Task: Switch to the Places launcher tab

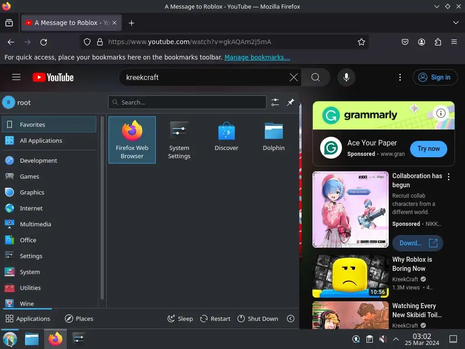Action: pyautogui.click(x=79, y=319)
